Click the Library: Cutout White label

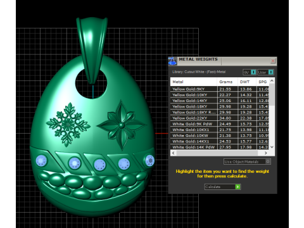[x=199, y=72]
